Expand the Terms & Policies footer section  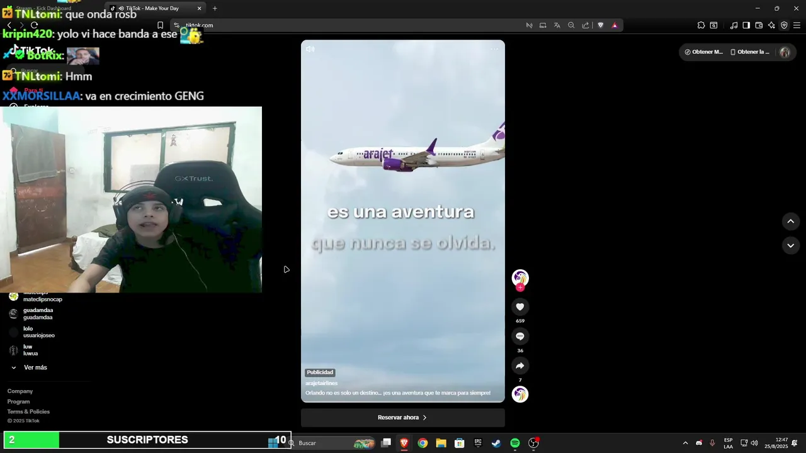tap(28, 411)
